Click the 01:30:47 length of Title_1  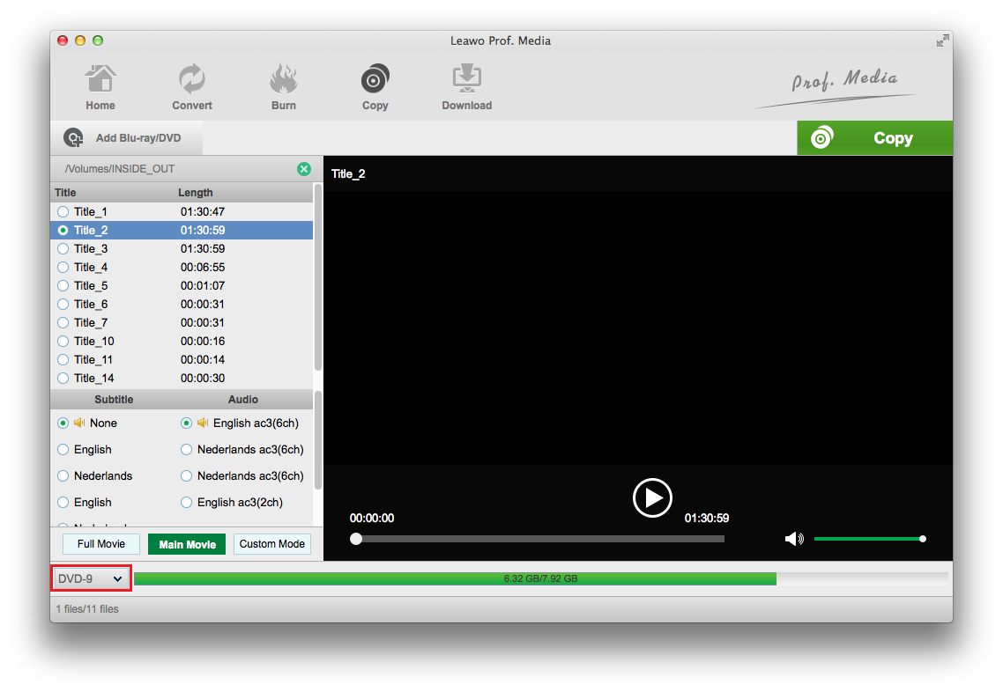tap(202, 211)
